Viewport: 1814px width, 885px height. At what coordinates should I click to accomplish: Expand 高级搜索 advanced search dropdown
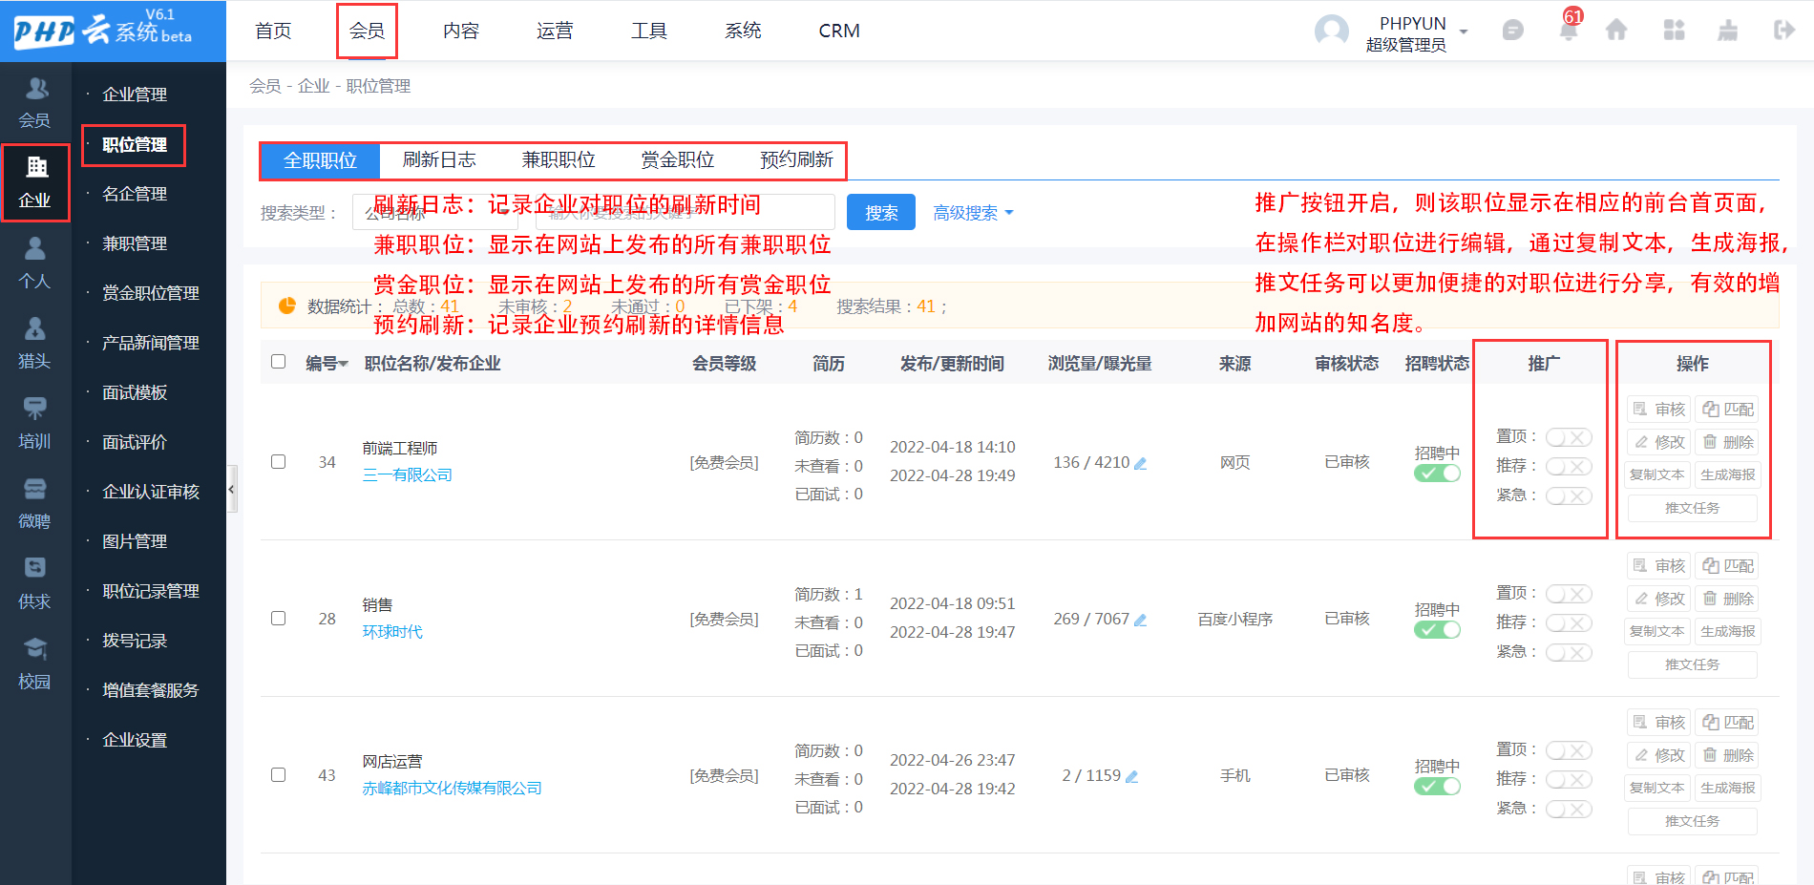pyautogui.click(x=973, y=213)
